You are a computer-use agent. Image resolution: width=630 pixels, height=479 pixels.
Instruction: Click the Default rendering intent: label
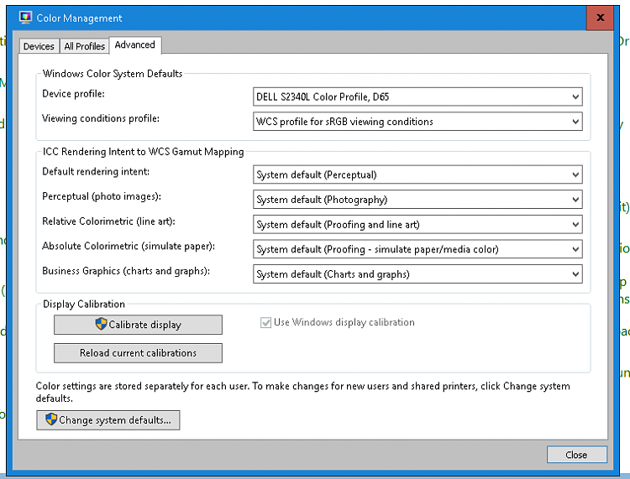point(96,172)
